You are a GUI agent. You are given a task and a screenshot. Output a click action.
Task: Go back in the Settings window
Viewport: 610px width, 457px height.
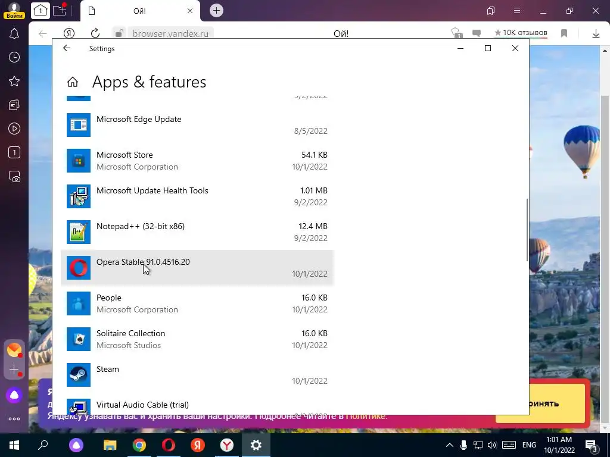coord(67,48)
